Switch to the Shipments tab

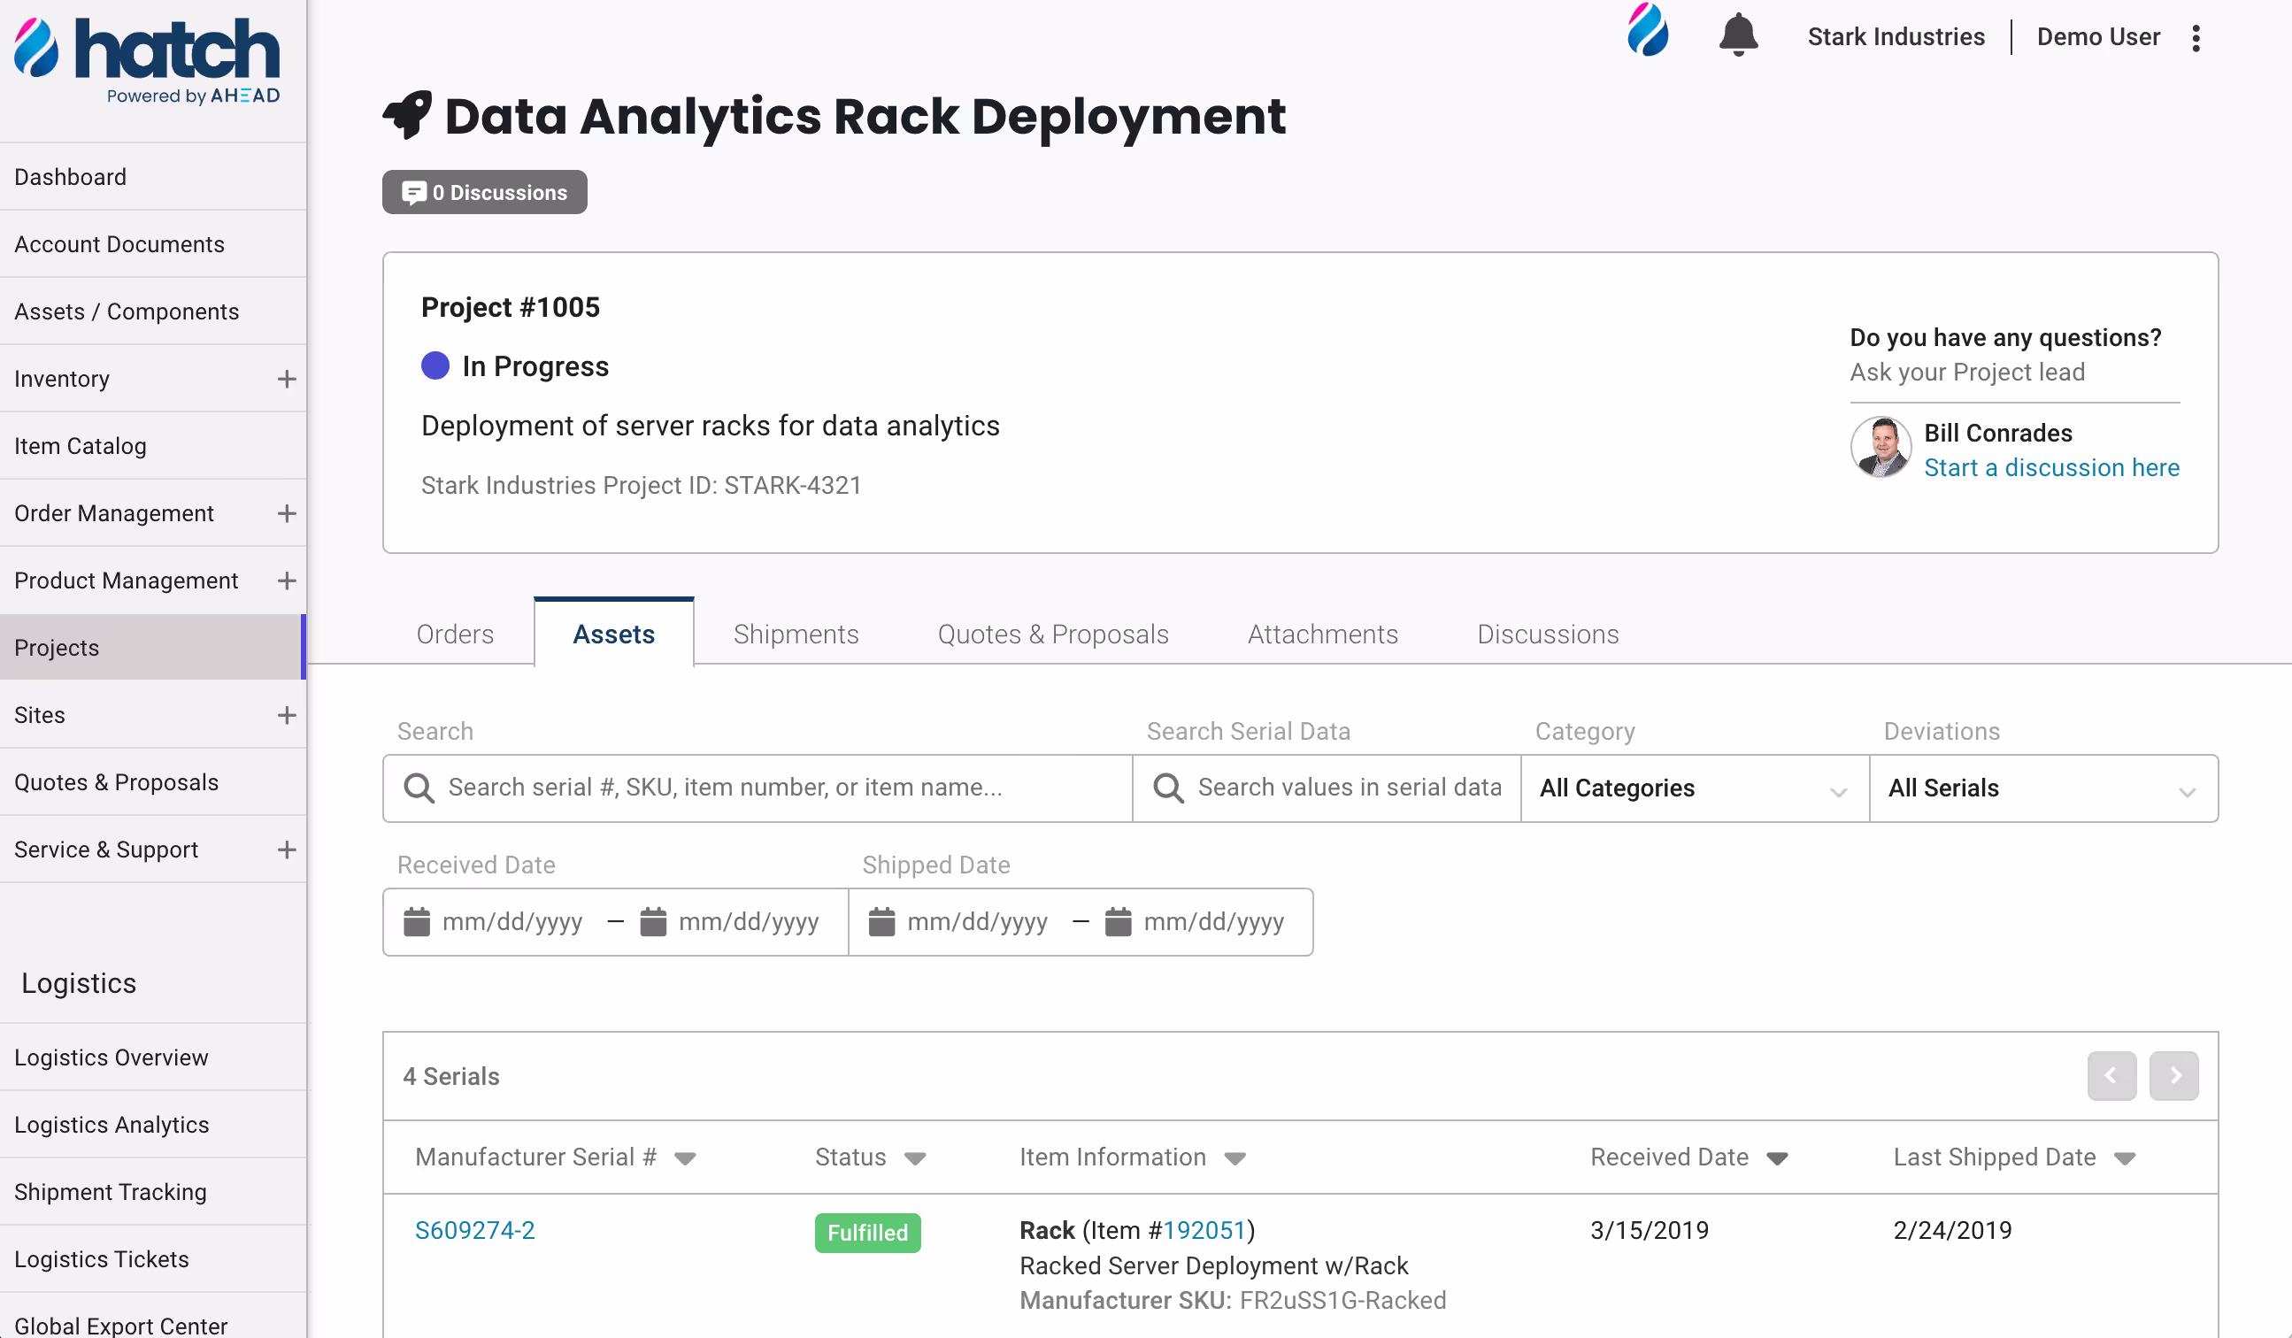tap(796, 634)
